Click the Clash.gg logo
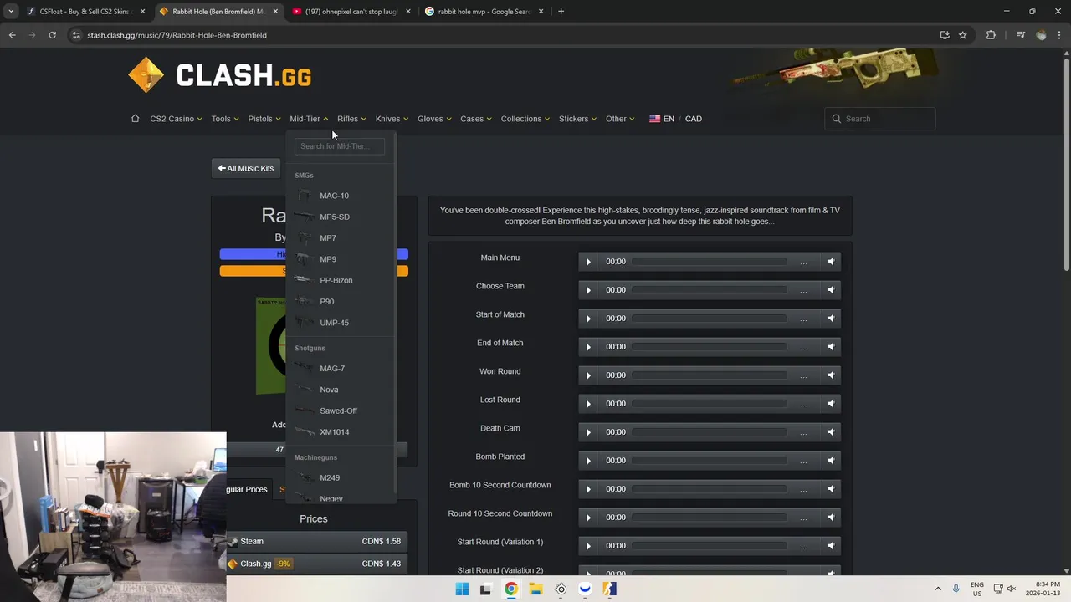Image resolution: width=1071 pixels, height=602 pixels. 220,76
